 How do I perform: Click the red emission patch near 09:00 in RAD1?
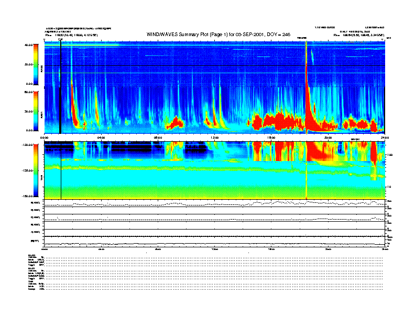pos(175,123)
